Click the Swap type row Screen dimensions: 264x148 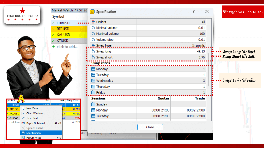(x=148, y=45)
